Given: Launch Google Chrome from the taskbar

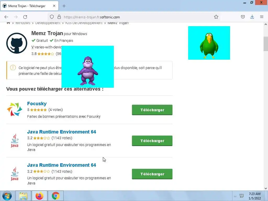Looking at the screenshot, I should point(55,196).
